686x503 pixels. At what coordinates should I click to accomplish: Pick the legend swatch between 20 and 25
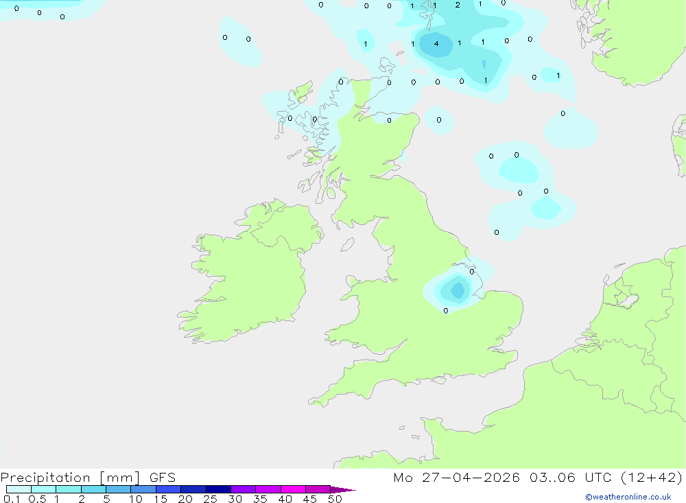(x=193, y=489)
